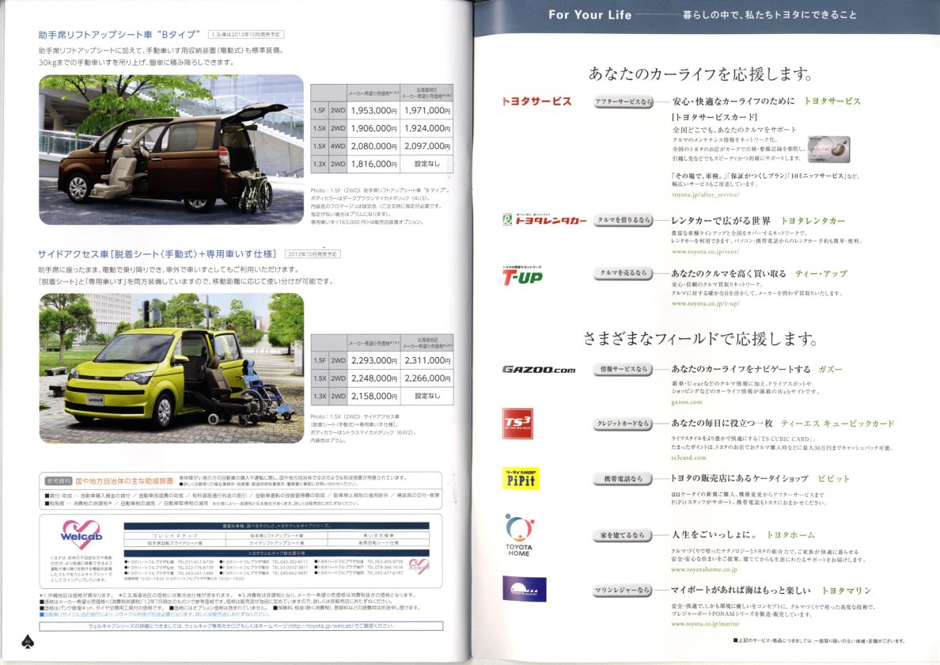Click the 安心・快適なカーライフのために headline

pos(733,101)
